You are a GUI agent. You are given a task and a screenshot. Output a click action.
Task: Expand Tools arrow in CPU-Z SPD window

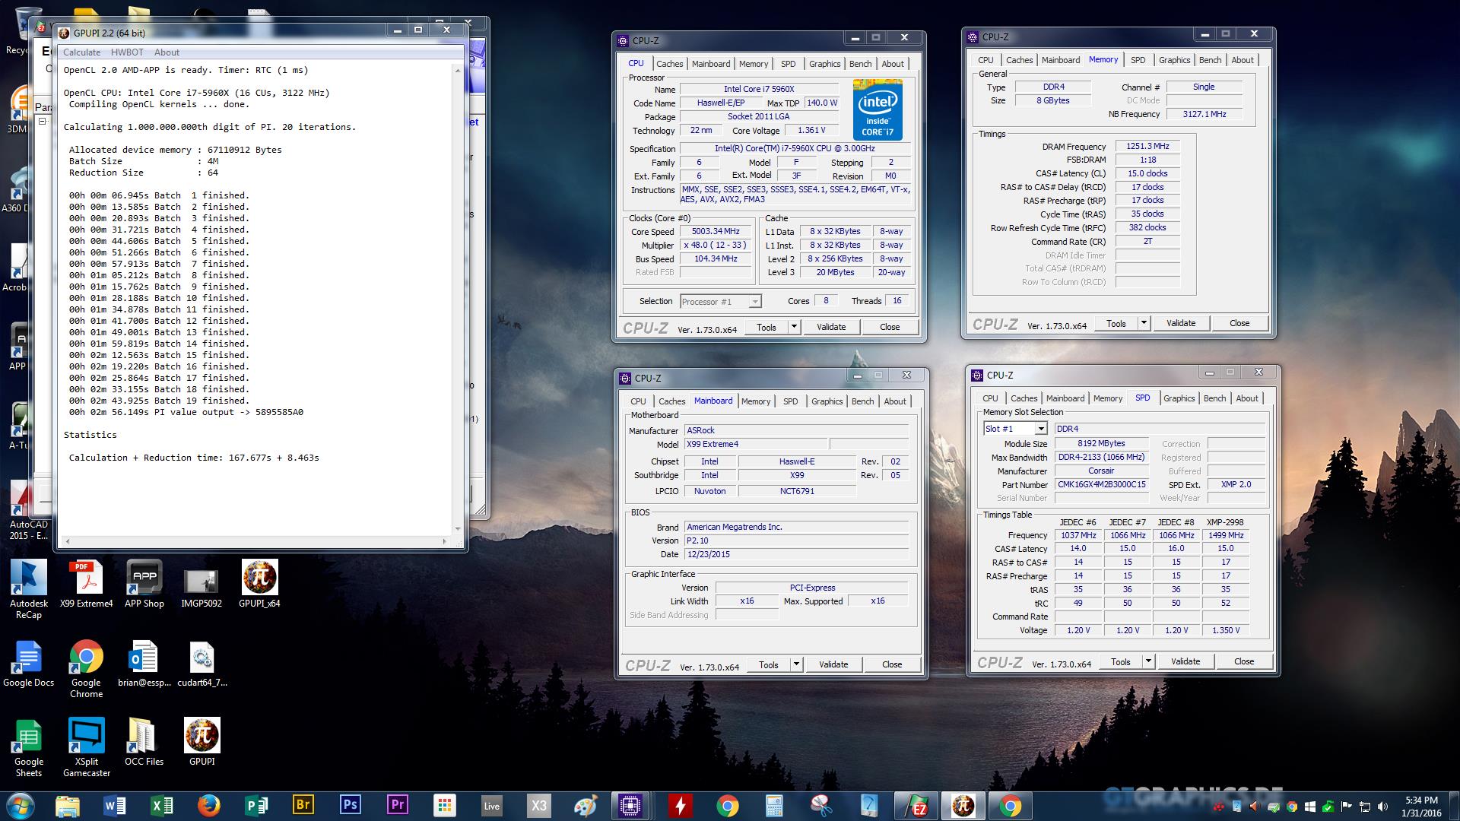pos(1147,661)
